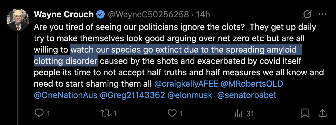View post analytics bar chart icon
The height and width of the screenshot is (125, 336).
(238, 113)
